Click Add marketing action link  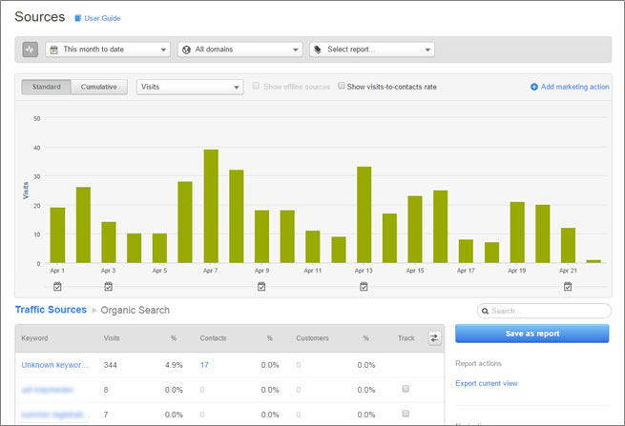coord(574,87)
